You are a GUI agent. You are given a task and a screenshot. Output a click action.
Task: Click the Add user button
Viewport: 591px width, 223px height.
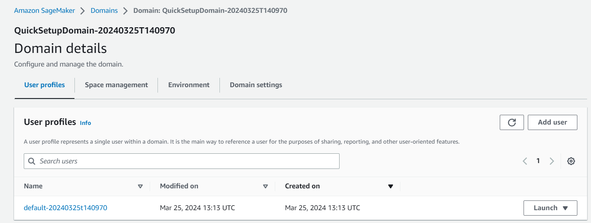point(552,122)
